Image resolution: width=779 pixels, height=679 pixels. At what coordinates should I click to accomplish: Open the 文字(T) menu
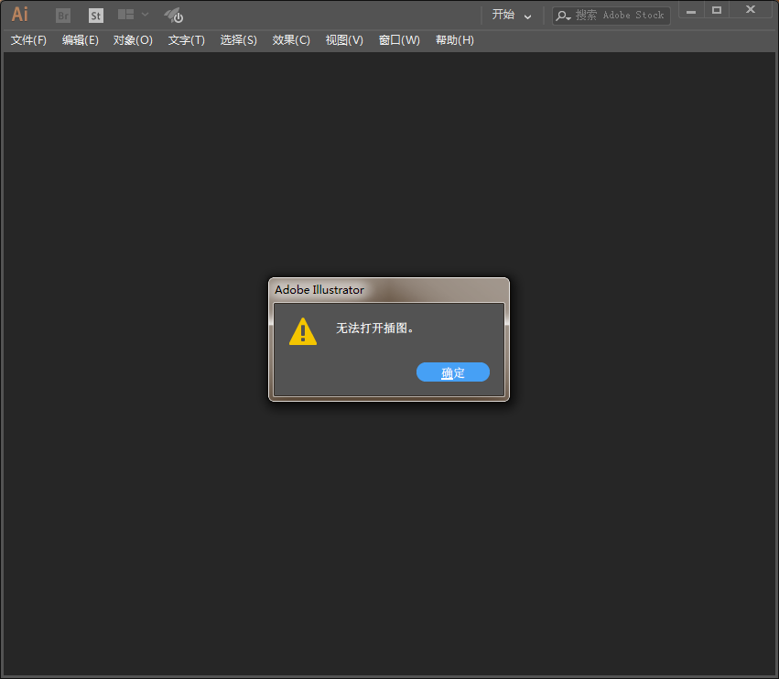187,40
